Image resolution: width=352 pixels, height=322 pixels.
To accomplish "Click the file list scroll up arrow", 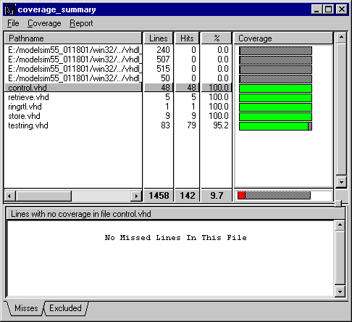I will [341, 37].
